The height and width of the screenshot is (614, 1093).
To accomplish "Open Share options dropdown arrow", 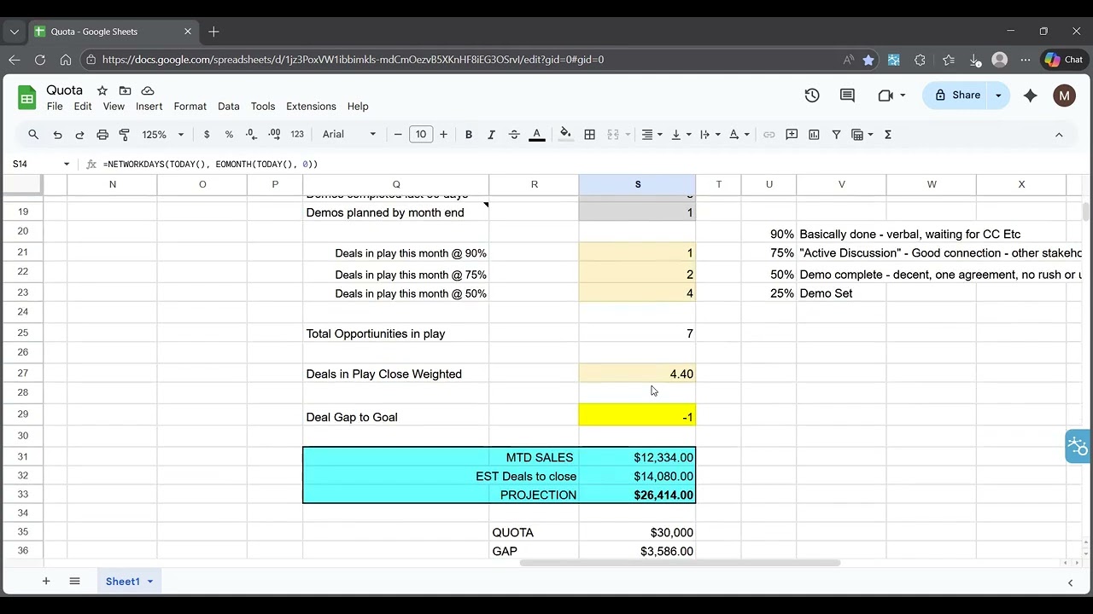I will tap(998, 96).
